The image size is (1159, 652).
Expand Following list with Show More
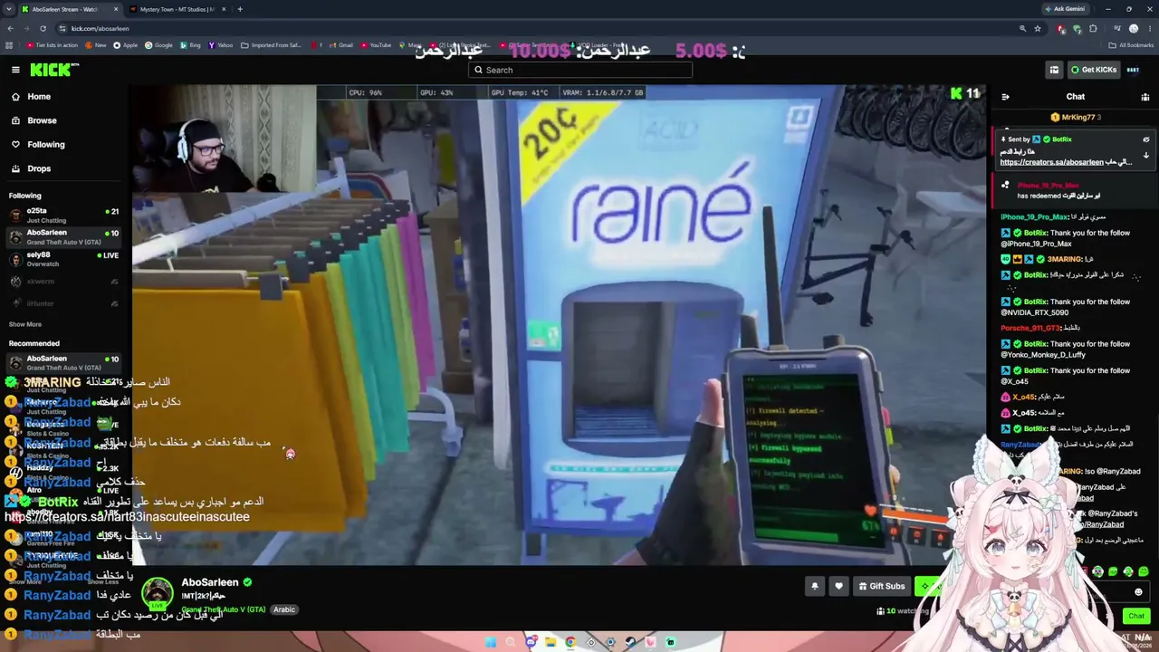(25, 324)
